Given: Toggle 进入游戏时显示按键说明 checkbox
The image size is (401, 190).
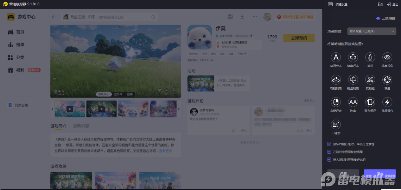Looking at the screenshot, I should tap(329, 160).
